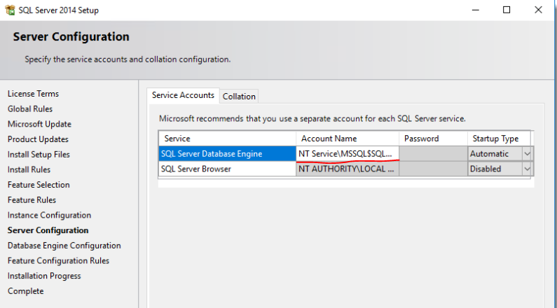This screenshot has width=557, height=308.
Task: Switch to the Collation tab
Action: 239,96
